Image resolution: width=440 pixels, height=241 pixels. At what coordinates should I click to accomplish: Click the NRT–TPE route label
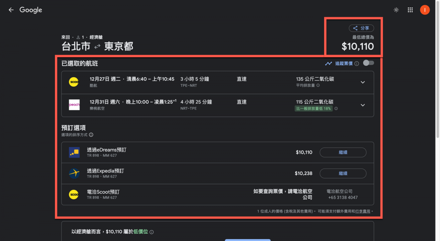[x=188, y=108]
